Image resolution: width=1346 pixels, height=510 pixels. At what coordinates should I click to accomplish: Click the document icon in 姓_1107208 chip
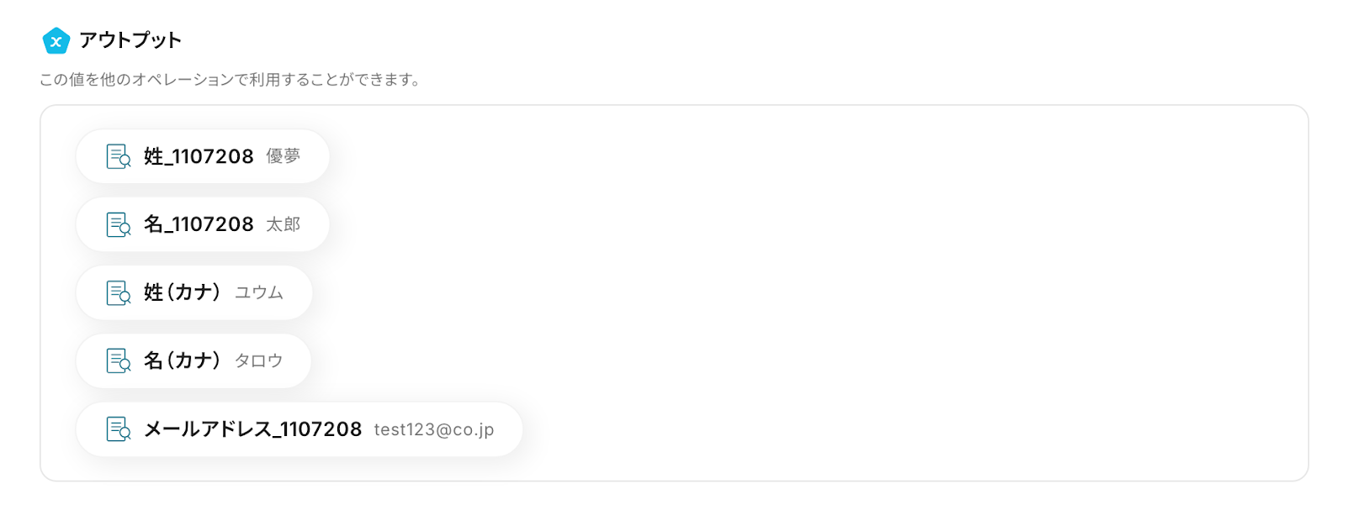click(x=118, y=156)
